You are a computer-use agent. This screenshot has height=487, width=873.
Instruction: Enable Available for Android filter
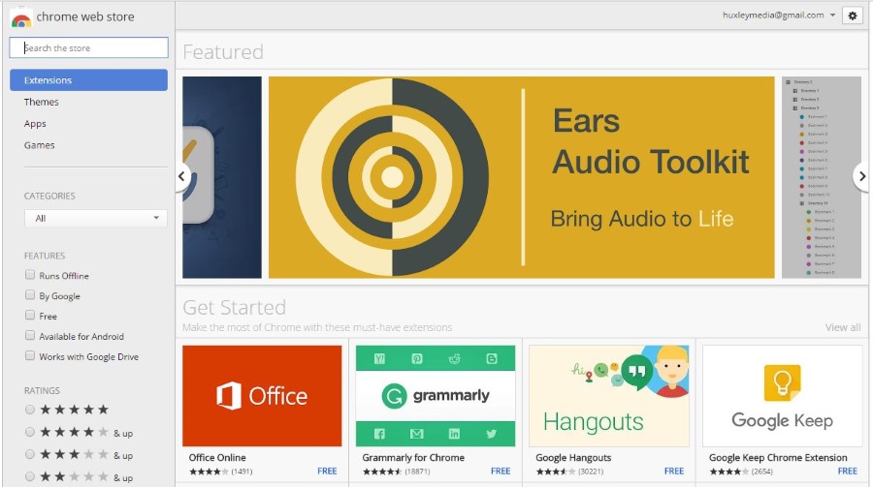[x=30, y=335]
